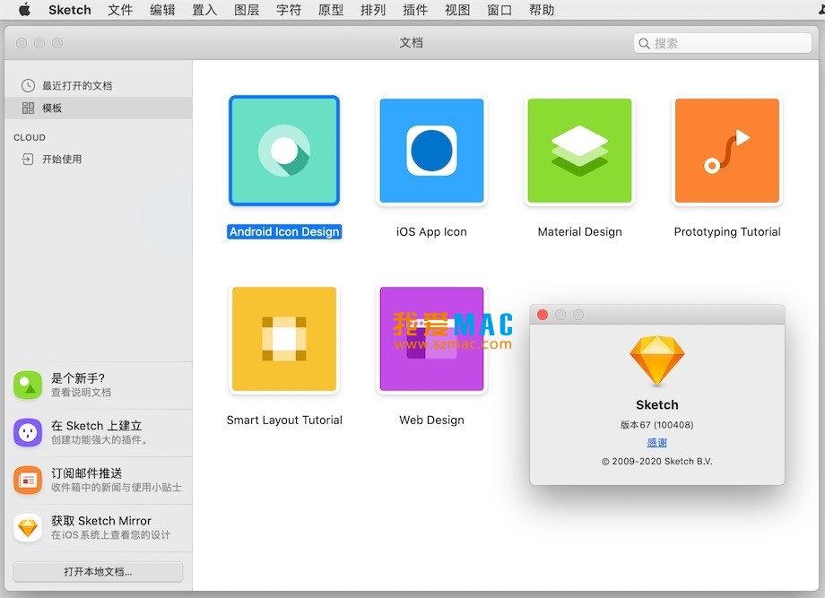Choose the Material Design template
The height and width of the screenshot is (598, 825).
(x=578, y=151)
